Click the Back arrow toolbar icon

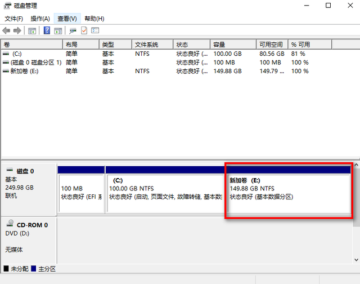[x=6, y=30]
